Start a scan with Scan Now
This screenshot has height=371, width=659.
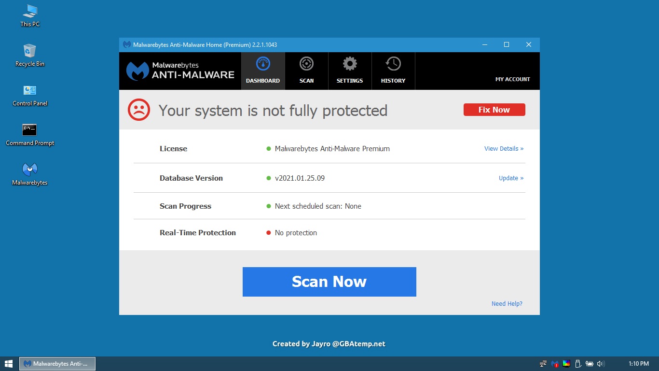click(329, 282)
